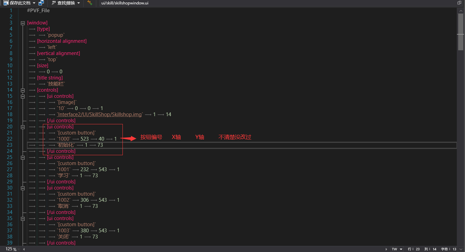Click the `left` value on line 7
Viewport: 465px width, 252px height.
(x=52, y=47)
